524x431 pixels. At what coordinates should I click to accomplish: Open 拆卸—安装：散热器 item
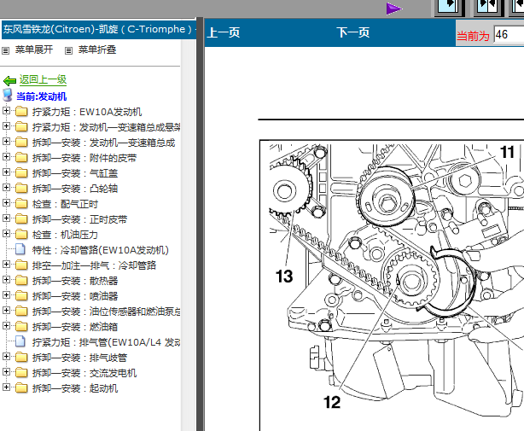(75, 281)
